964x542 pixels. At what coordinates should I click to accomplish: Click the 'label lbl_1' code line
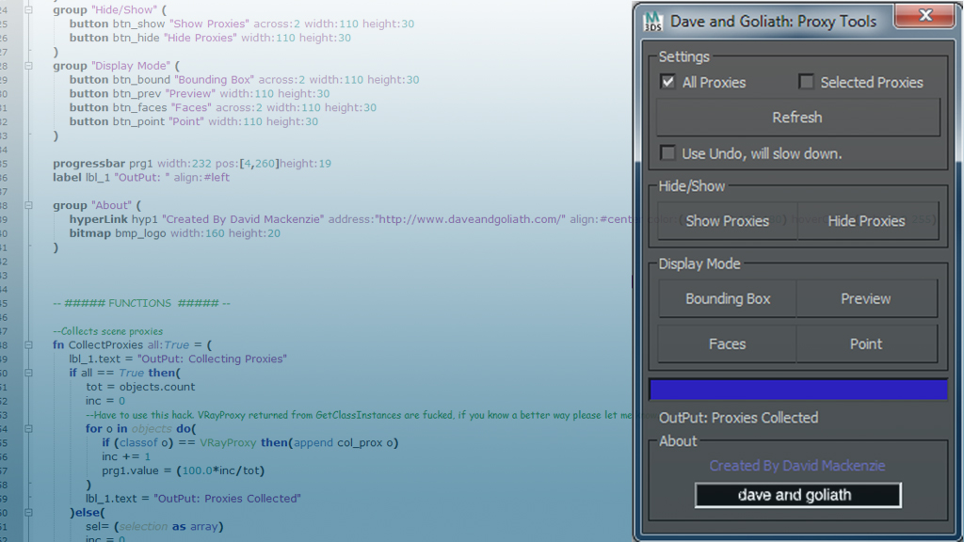141,178
